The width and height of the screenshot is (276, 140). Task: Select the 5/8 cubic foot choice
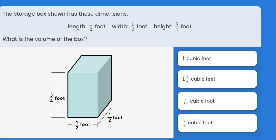217,123
